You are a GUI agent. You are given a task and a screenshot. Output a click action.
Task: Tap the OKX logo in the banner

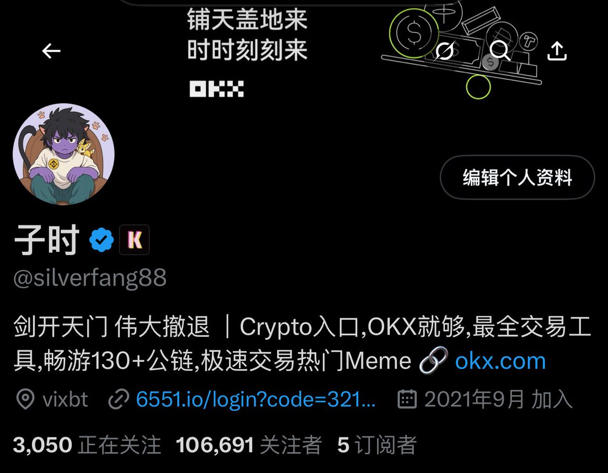click(216, 89)
